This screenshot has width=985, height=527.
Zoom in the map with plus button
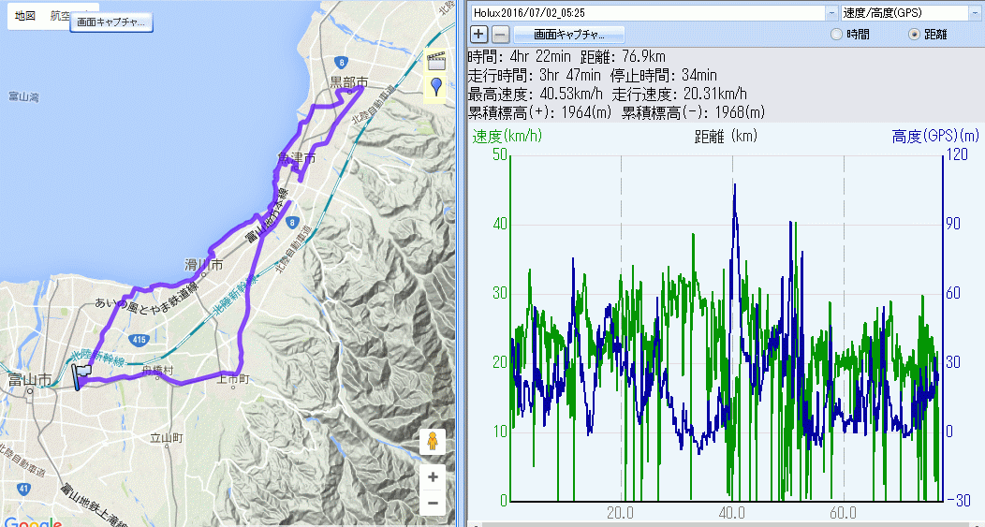pyautogui.click(x=433, y=476)
